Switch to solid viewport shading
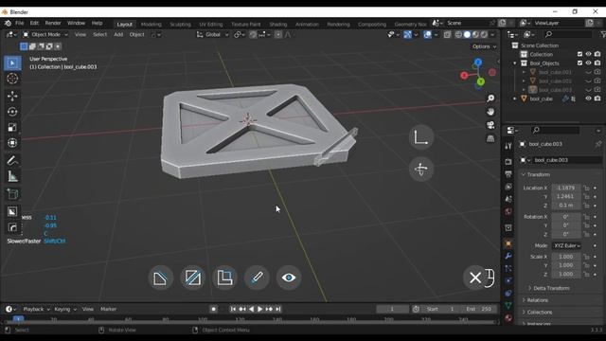 click(x=467, y=35)
